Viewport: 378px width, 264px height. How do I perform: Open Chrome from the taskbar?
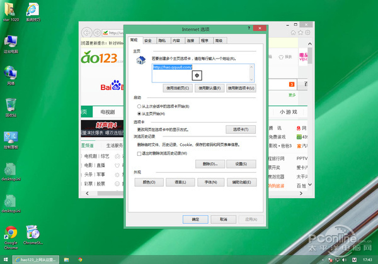[x=80, y=260]
